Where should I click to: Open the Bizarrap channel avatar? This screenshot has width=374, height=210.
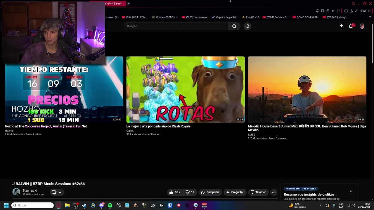pyautogui.click(x=16, y=192)
